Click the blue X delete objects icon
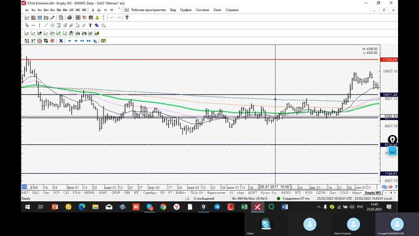This screenshot has height=236, width=419. tap(61, 41)
